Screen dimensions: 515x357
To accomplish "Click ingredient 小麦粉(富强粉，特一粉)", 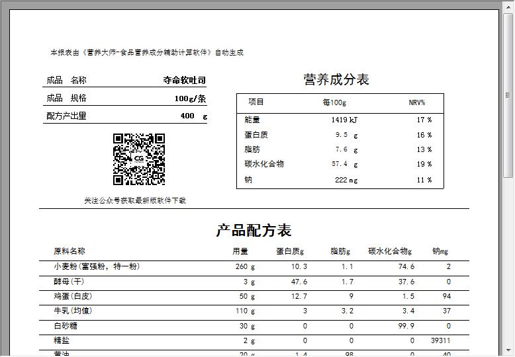I will pyautogui.click(x=97, y=266).
